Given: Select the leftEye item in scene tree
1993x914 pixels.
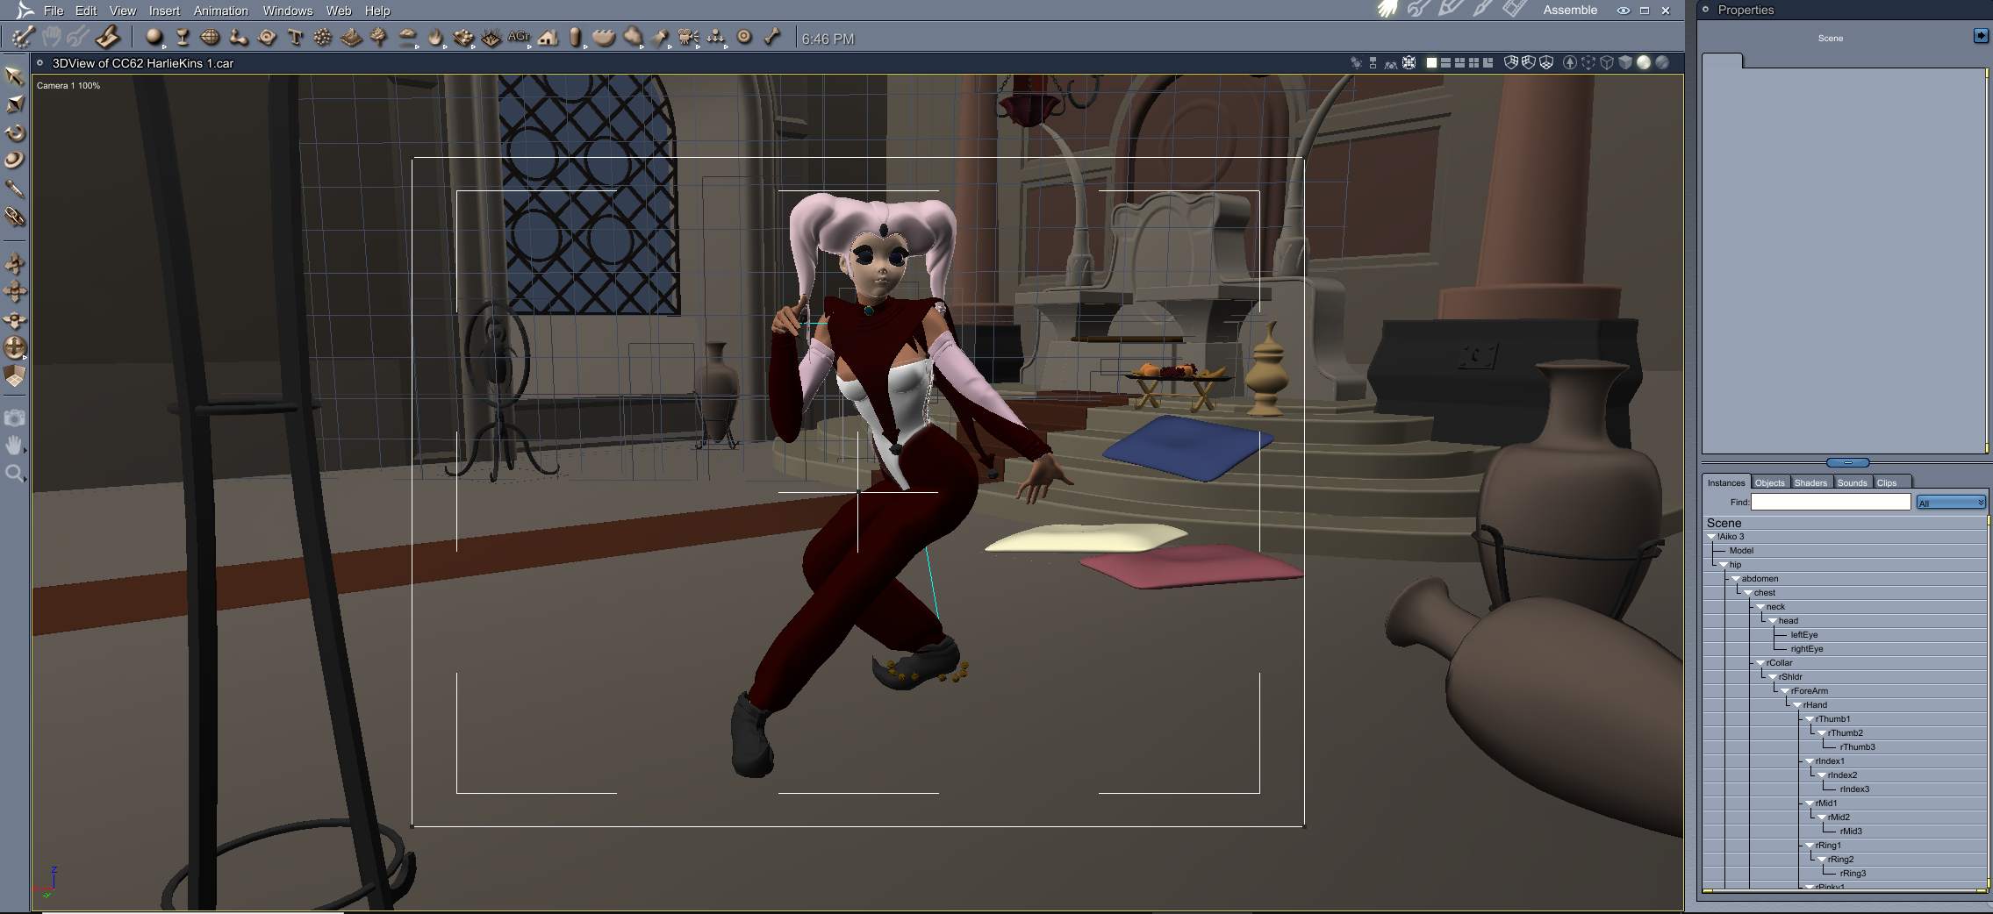Looking at the screenshot, I should (1804, 634).
